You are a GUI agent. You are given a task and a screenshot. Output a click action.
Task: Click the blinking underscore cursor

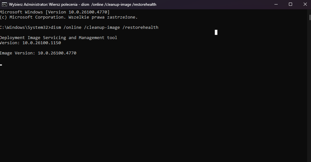(1, 65)
